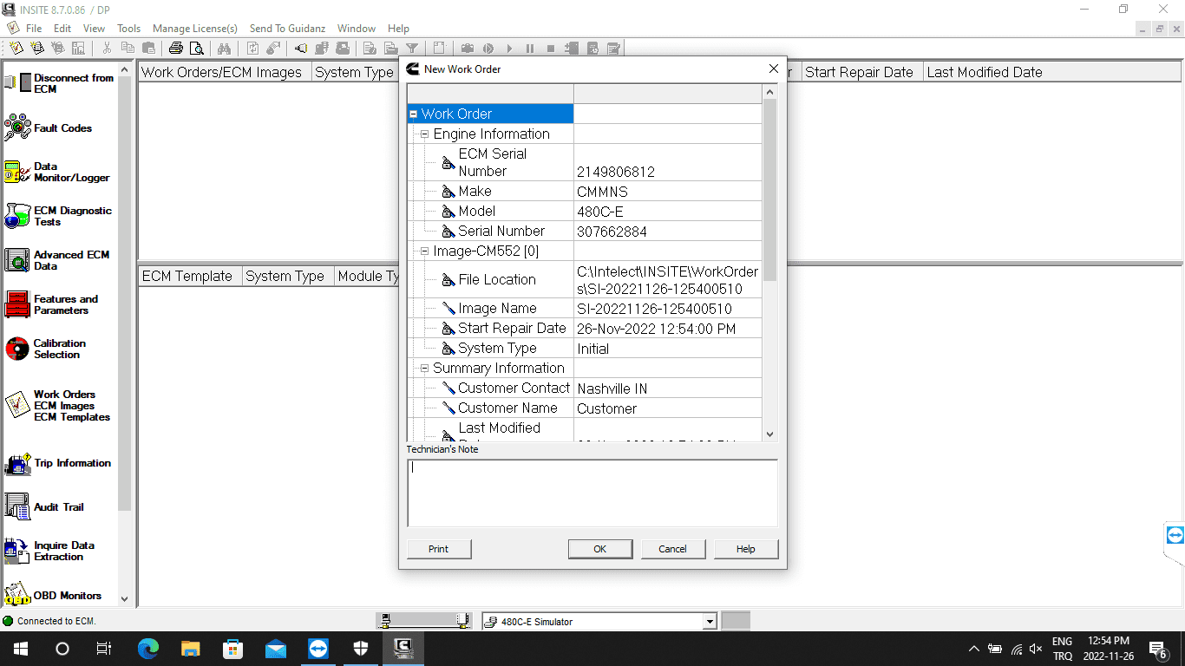Open the Tools menu
Screen dimensions: 1185x666
click(128, 29)
